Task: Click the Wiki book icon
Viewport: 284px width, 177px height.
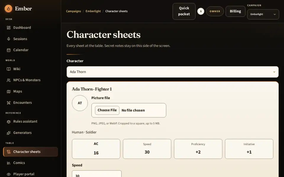Action: (9, 69)
